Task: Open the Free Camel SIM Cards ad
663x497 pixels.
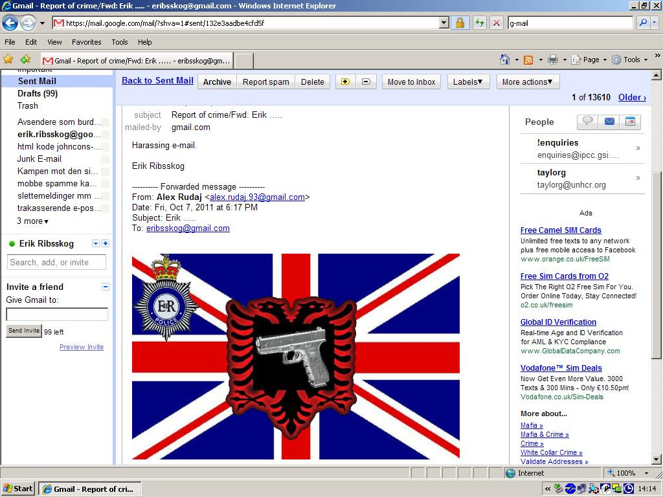Action: click(561, 230)
